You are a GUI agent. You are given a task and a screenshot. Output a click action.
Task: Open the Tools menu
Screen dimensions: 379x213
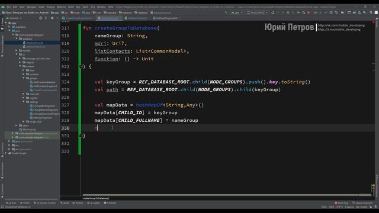tap(85, 7)
